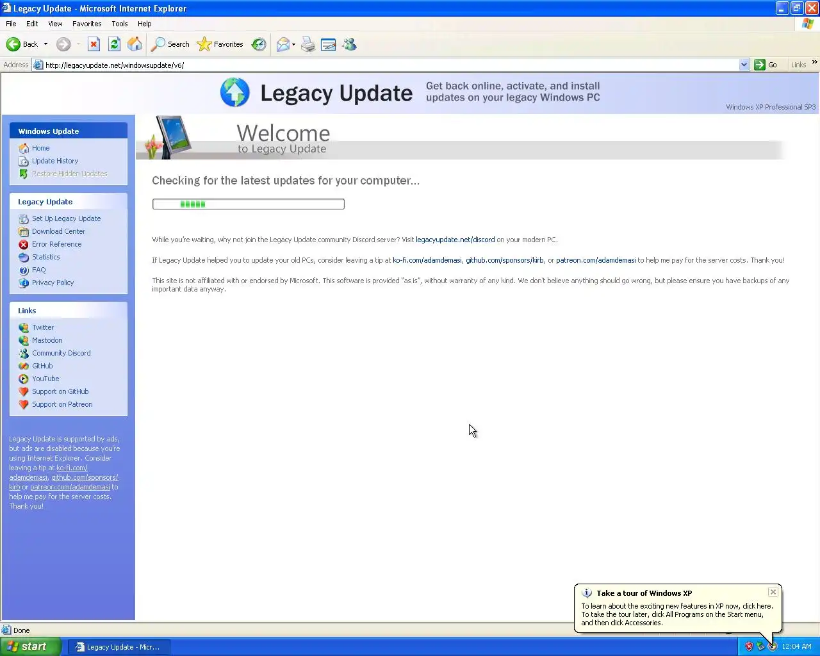Image resolution: width=820 pixels, height=656 pixels.
Task: Click into the address bar URL field
Action: tap(391, 65)
